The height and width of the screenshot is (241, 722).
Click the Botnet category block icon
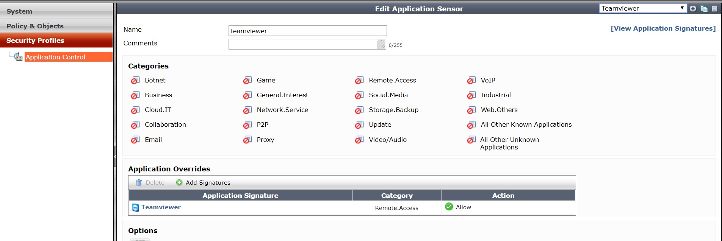click(135, 81)
